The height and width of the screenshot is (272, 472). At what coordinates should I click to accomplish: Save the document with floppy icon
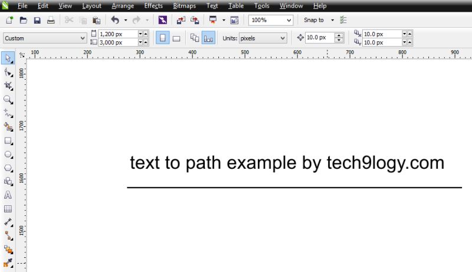coord(37,20)
